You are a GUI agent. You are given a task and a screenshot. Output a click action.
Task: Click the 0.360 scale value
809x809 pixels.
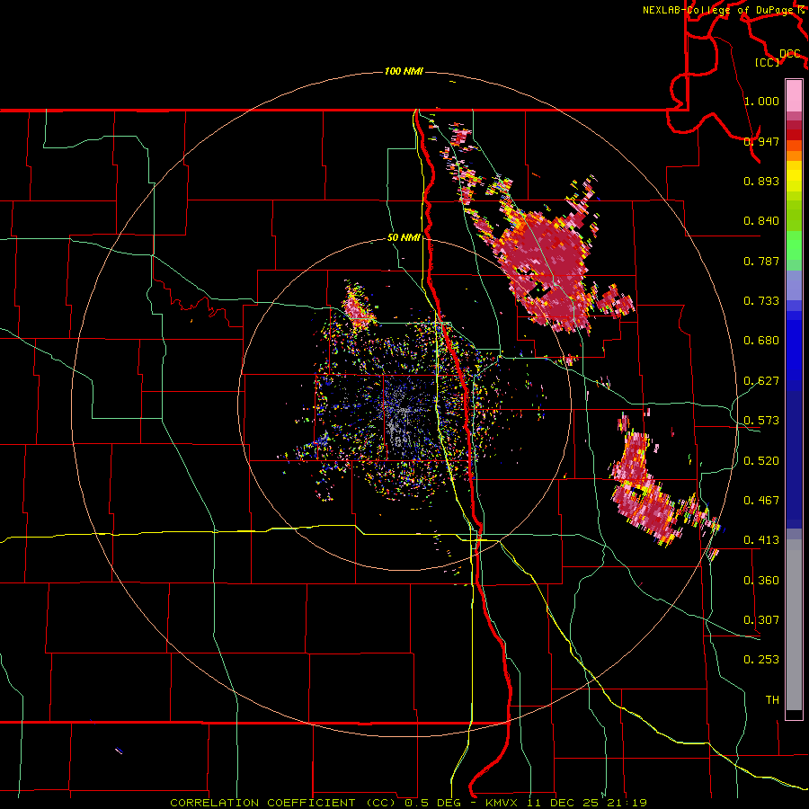point(761,581)
